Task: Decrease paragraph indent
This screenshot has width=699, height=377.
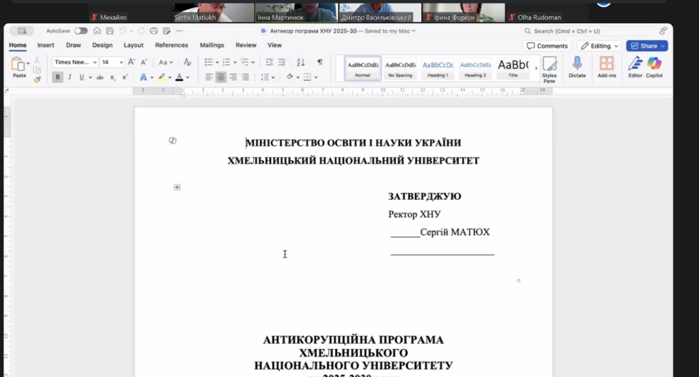Action: pos(269,62)
